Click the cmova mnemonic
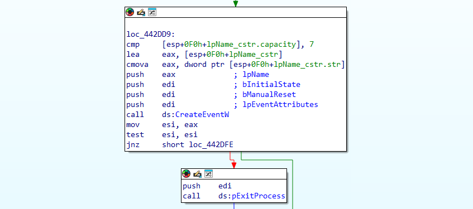473x209 pixels. point(137,65)
